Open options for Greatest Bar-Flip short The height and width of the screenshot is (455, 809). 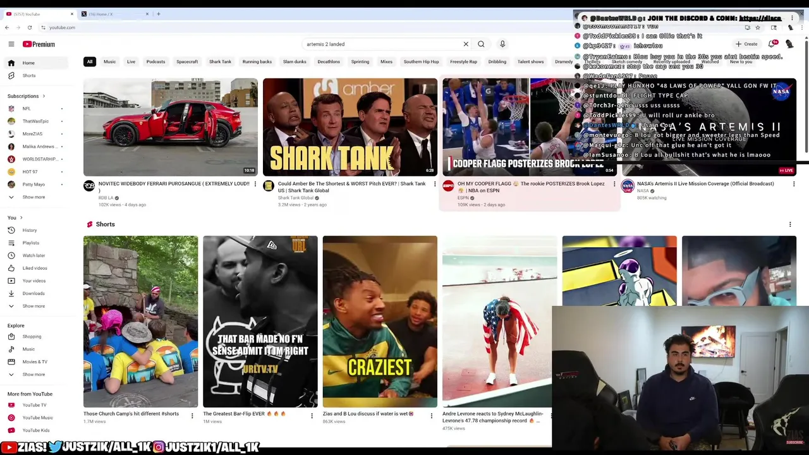[x=312, y=416]
